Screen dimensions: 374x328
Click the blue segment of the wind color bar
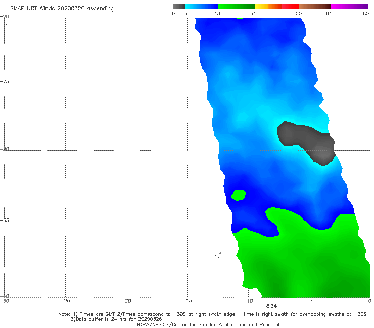point(202,6)
